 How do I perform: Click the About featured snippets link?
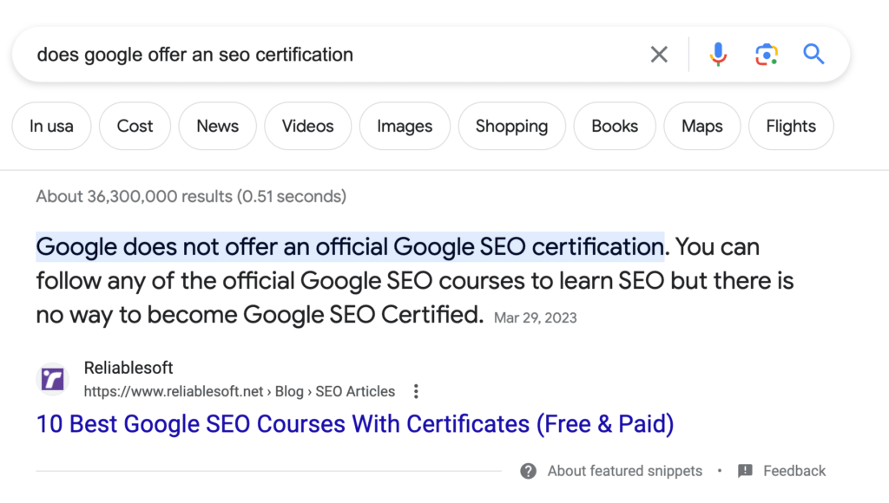click(624, 471)
